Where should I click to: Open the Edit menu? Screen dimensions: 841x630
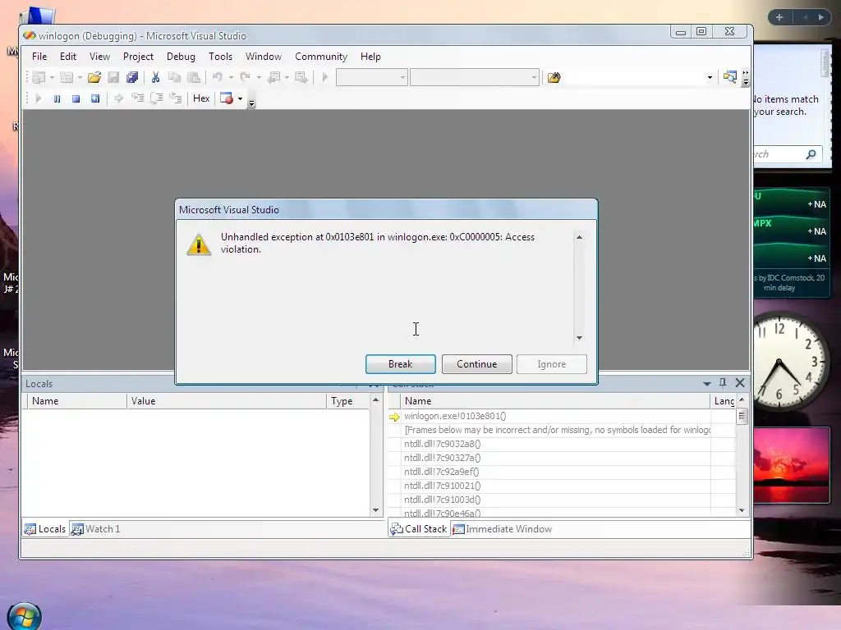tap(67, 57)
